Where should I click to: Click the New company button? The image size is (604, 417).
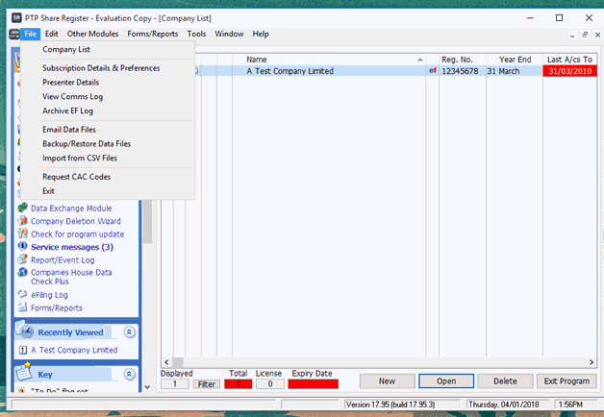(x=388, y=380)
